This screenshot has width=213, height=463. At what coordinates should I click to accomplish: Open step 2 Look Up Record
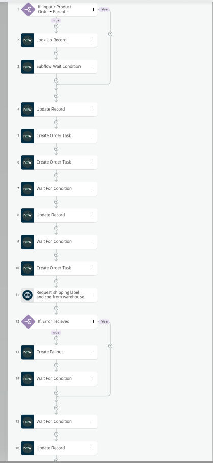coord(59,40)
